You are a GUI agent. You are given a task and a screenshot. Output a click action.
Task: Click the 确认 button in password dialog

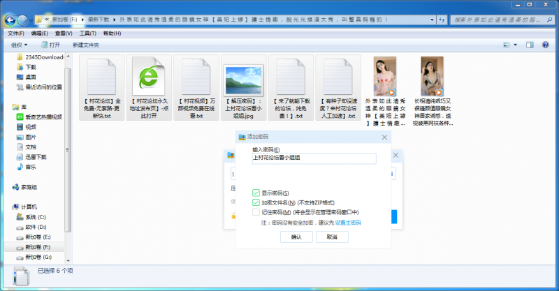point(296,237)
